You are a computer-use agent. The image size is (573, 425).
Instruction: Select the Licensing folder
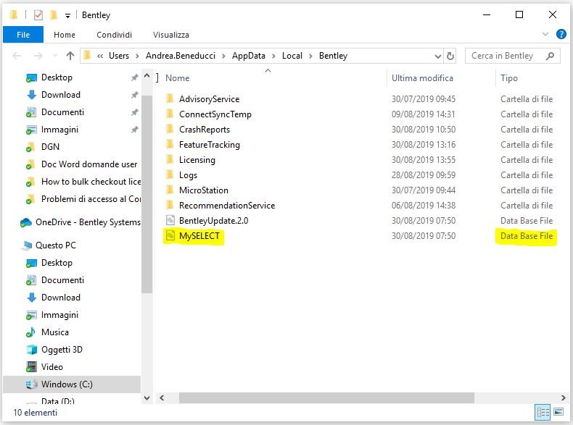click(x=197, y=160)
